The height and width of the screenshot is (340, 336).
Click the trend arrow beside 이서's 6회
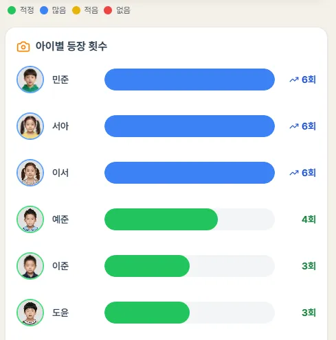[x=294, y=173]
